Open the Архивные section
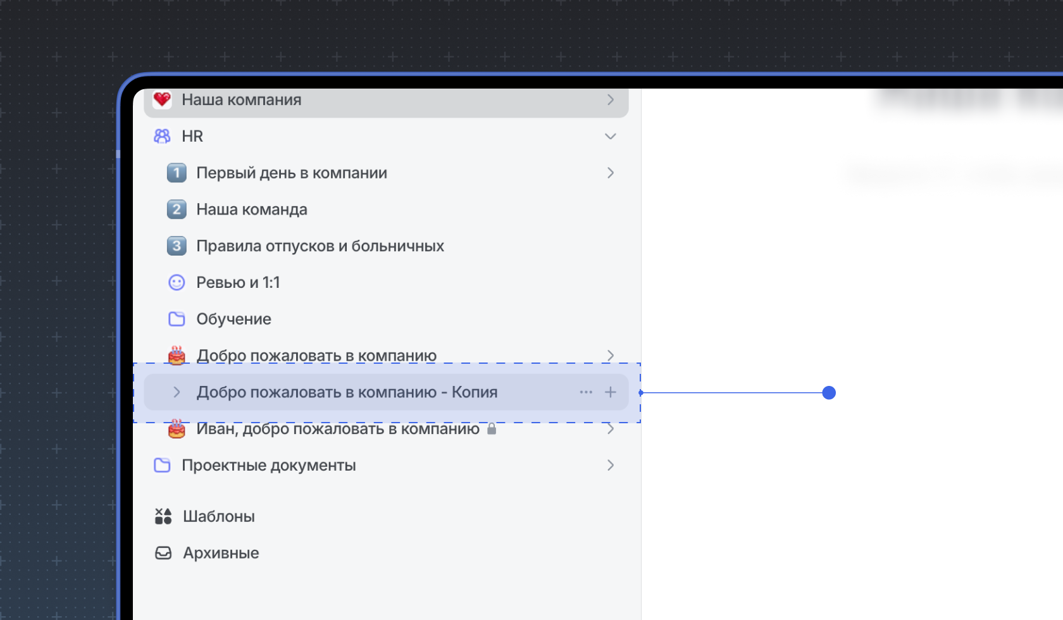Viewport: 1063px width, 620px height. coord(221,553)
